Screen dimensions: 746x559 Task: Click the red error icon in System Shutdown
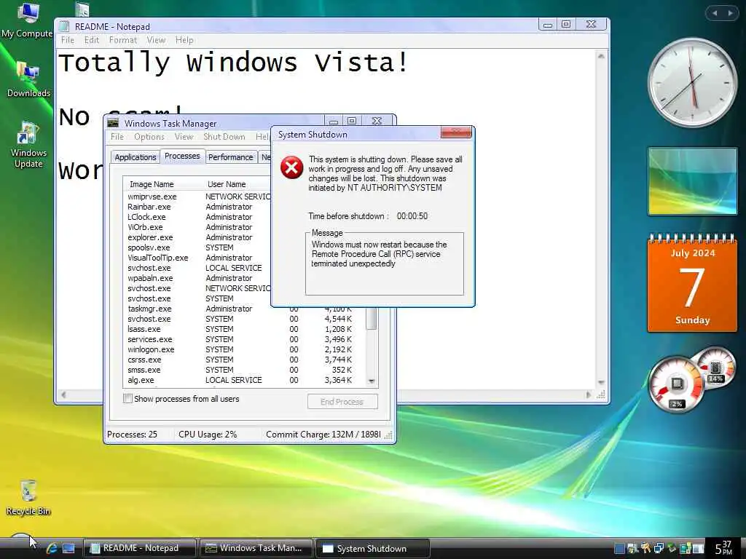[291, 167]
